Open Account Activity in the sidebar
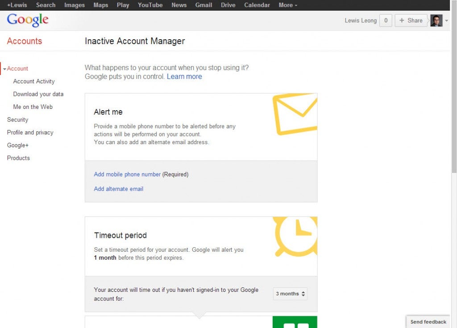The image size is (457, 328). (34, 81)
